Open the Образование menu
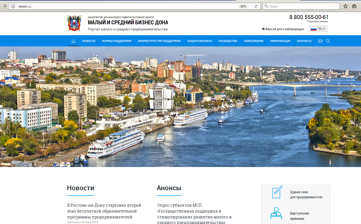This screenshot has width=361, height=224. pyautogui.click(x=254, y=41)
